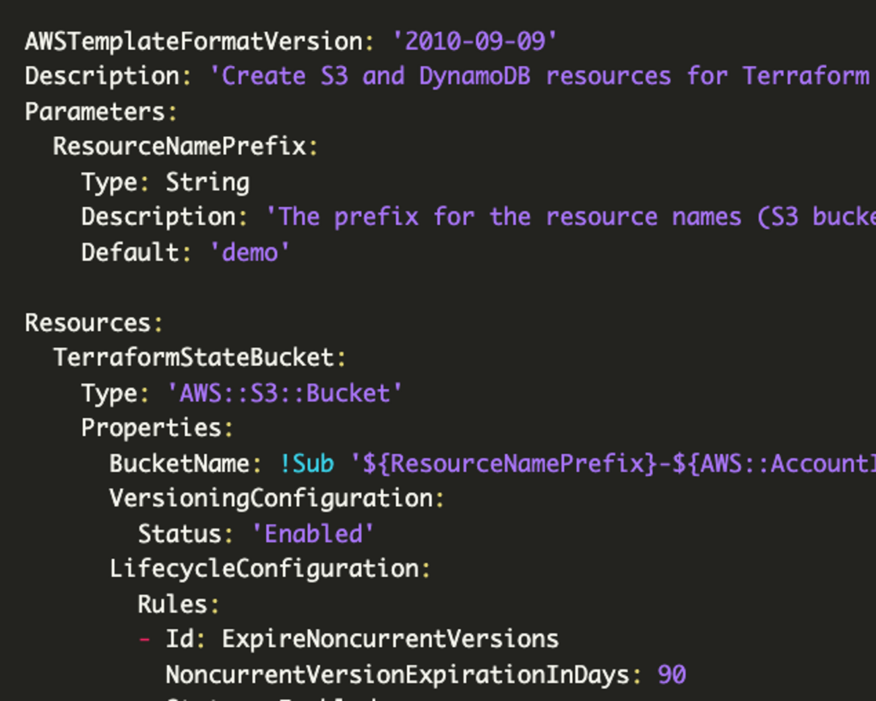Click the '2010-09-09' version string

point(474,42)
